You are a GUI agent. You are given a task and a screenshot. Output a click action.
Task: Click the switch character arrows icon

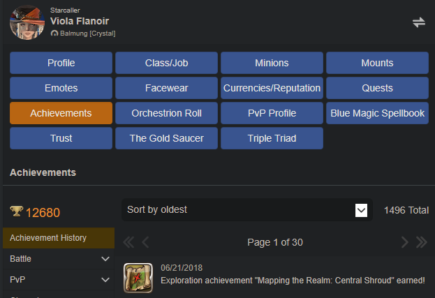click(x=419, y=22)
